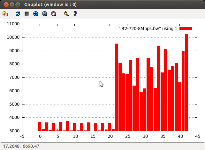Autoscale the plot axes
The image size is (205, 150).
click(54, 14)
